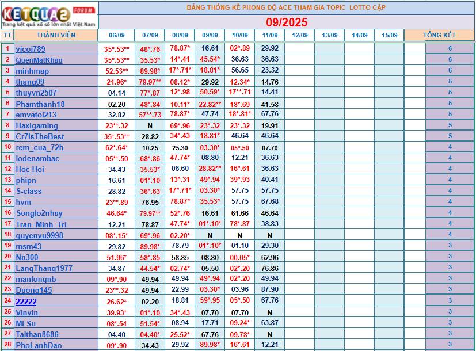The width and height of the screenshot is (476, 351).
Task: Select the 12/09 date column header
Action: (300, 35)
